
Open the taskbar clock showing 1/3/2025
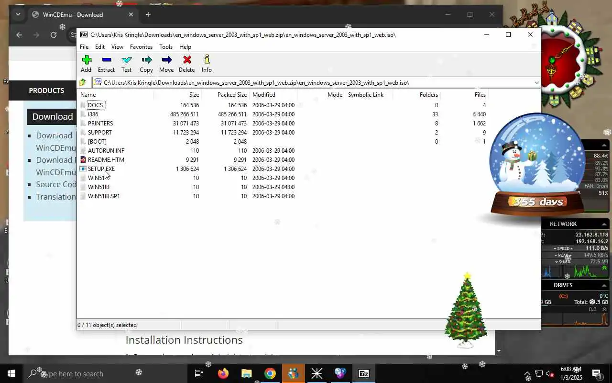pos(570,373)
